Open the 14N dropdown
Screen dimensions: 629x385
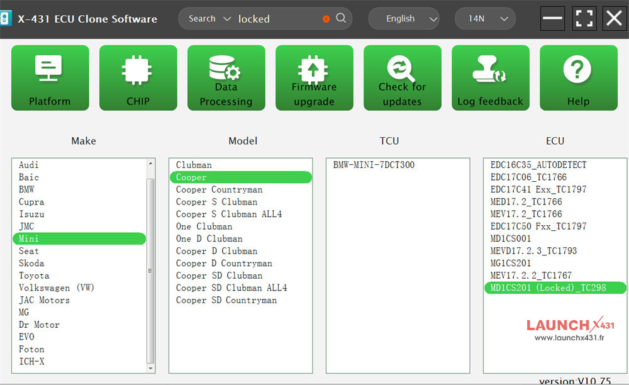pyautogui.click(x=485, y=18)
